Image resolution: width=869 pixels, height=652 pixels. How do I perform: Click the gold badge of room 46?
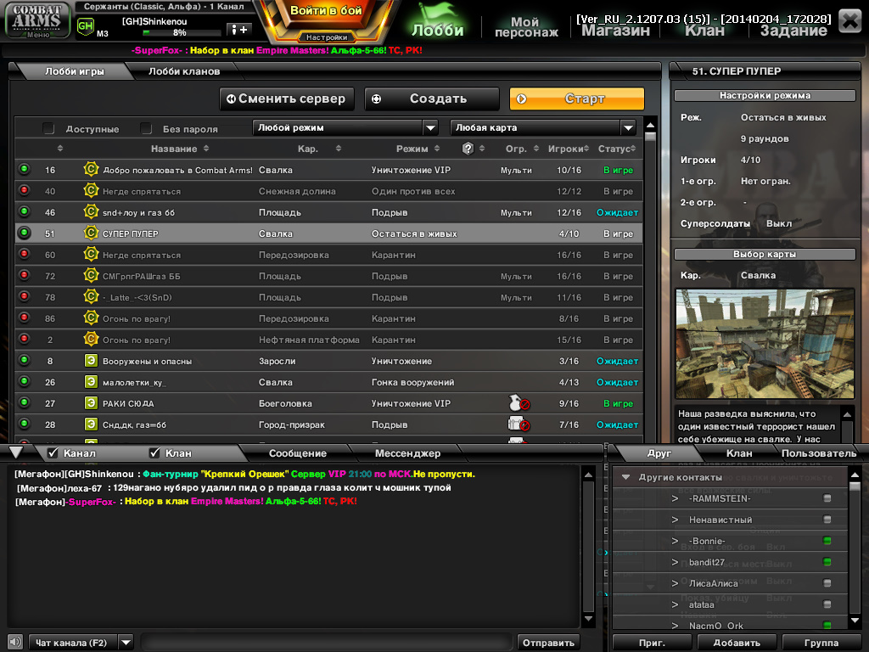coord(91,211)
